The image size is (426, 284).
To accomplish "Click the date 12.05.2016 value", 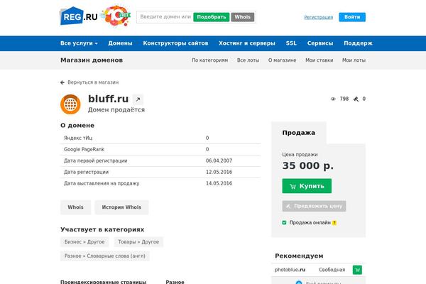I will pyautogui.click(x=219, y=172).
